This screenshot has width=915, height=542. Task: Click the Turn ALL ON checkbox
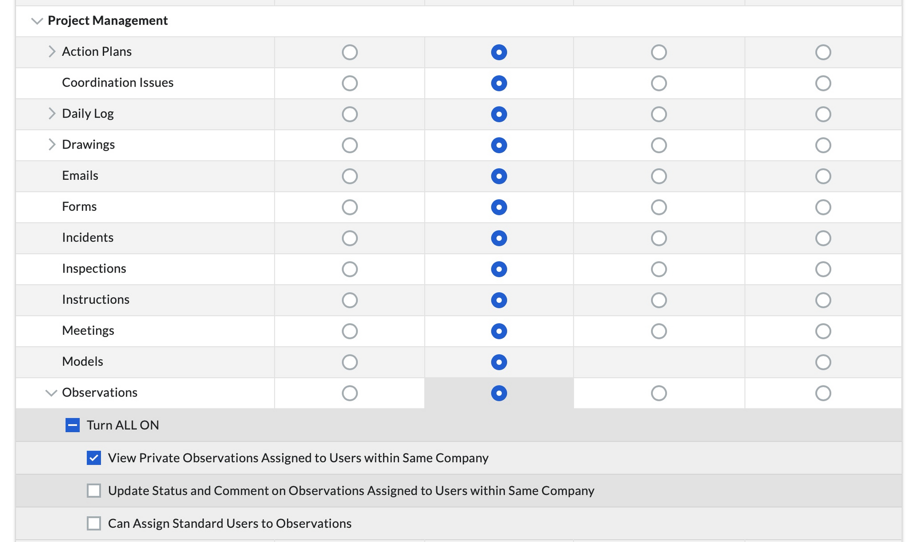click(x=72, y=425)
